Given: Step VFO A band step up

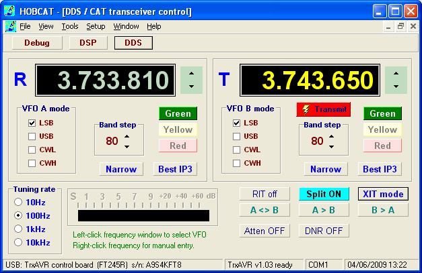Looking at the screenshot, I should [127, 136].
